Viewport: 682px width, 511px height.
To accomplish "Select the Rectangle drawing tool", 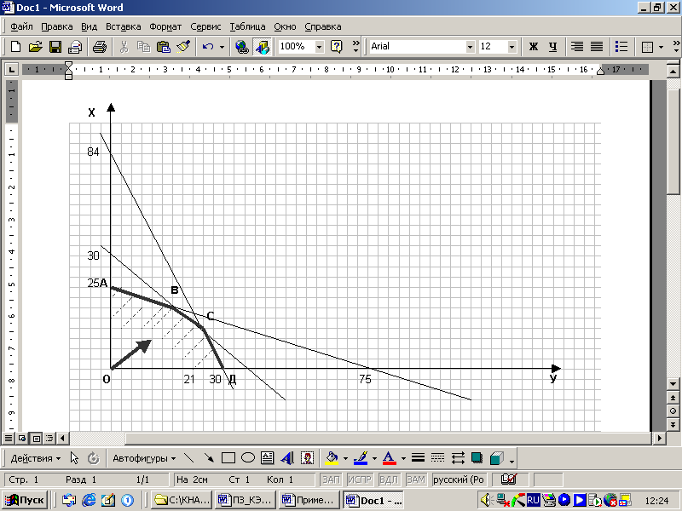I will click(x=228, y=458).
